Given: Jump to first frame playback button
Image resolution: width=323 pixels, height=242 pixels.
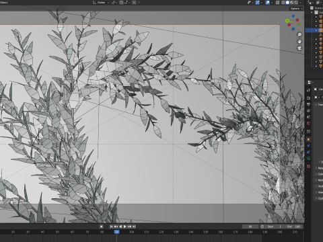Looking at the screenshot, I should click(x=111, y=227).
